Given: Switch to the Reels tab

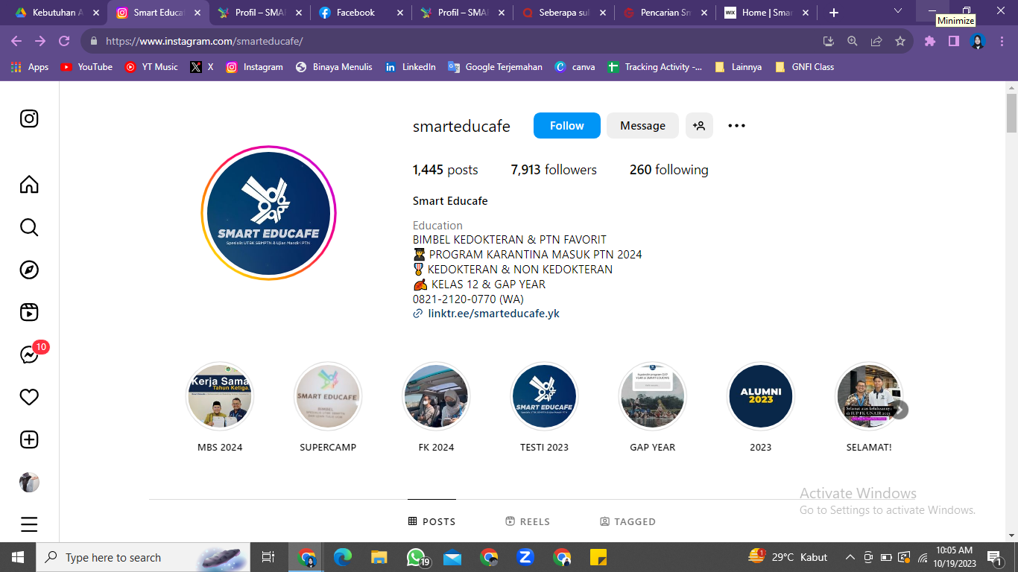Looking at the screenshot, I should pyautogui.click(x=528, y=521).
